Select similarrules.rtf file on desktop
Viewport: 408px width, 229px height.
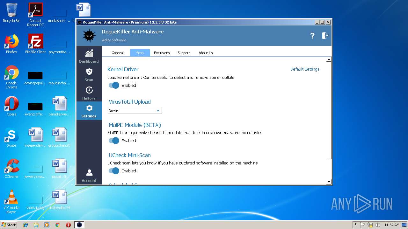pyautogui.click(x=59, y=200)
